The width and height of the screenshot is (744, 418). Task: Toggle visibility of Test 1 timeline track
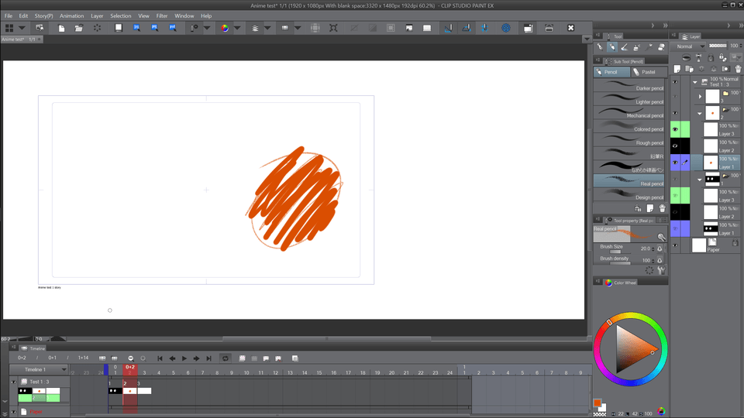(x=13, y=382)
